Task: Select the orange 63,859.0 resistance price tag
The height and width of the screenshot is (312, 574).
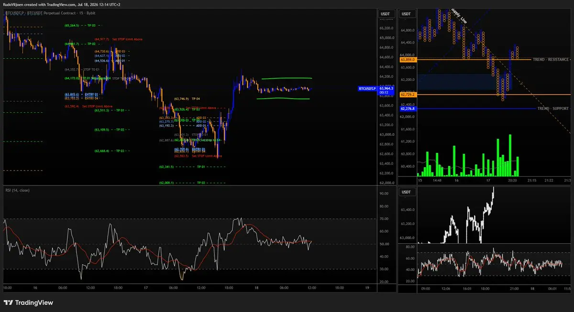Action: click(407, 60)
